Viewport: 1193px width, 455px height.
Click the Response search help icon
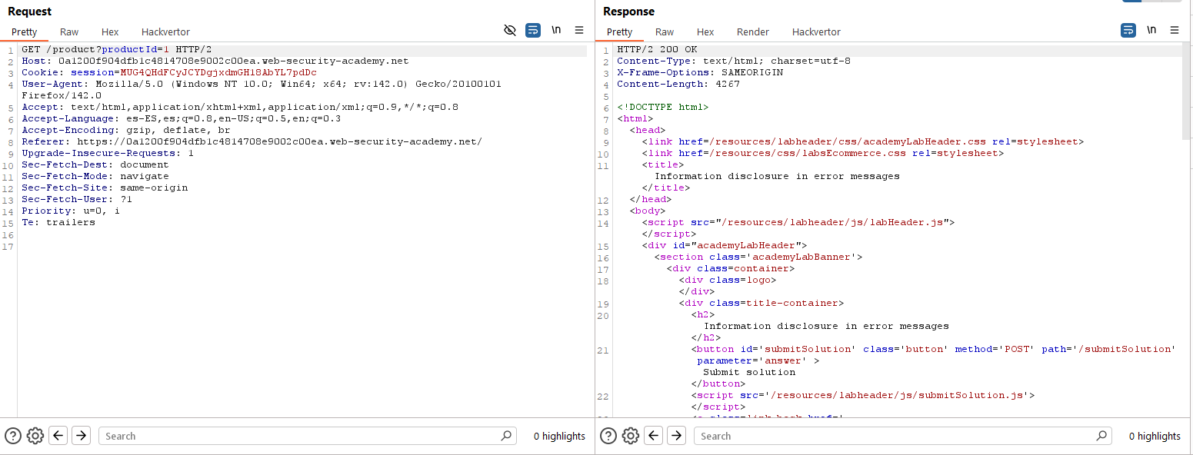coord(608,436)
